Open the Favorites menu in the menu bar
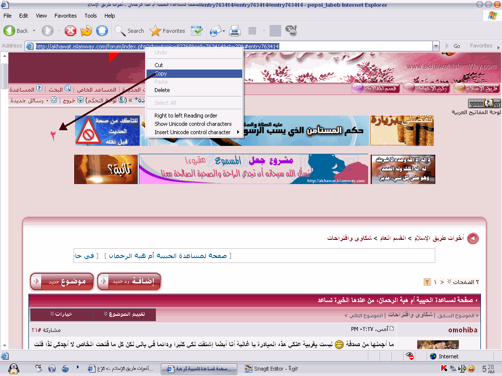Image resolution: width=502 pixels, height=376 pixels. pyautogui.click(x=65, y=16)
